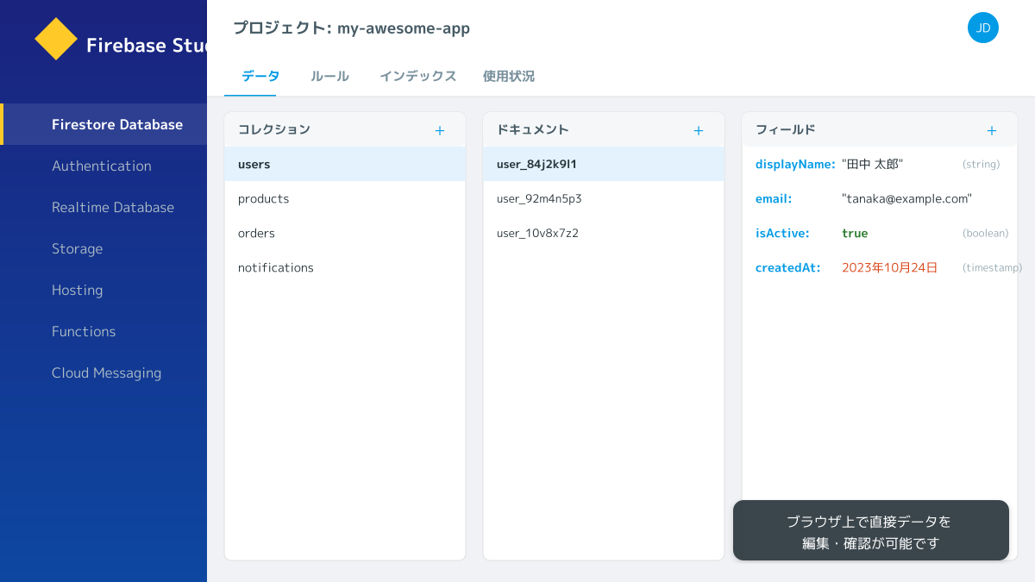This screenshot has width=1035, height=582.
Task: Click the createdAt field key
Action: point(787,267)
